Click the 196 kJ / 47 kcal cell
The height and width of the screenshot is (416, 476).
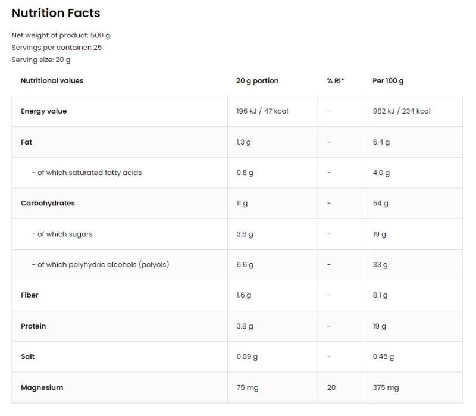coord(262,111)
